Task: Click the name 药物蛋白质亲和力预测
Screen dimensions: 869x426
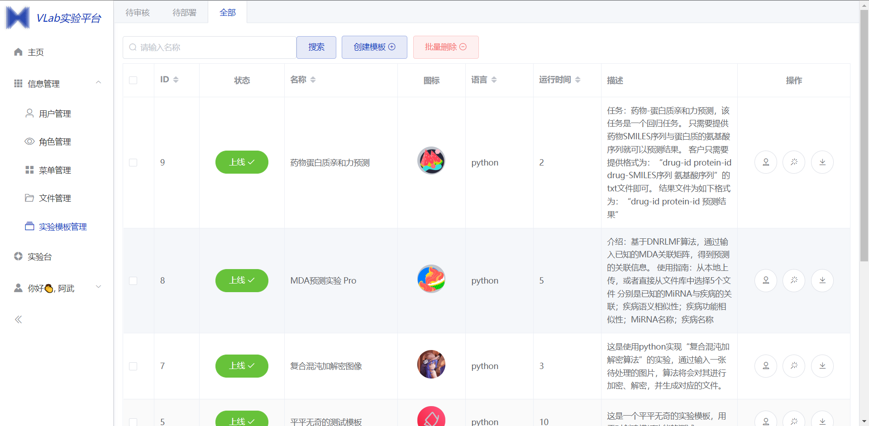Action: pyautogui.click(x=330, y=162)
